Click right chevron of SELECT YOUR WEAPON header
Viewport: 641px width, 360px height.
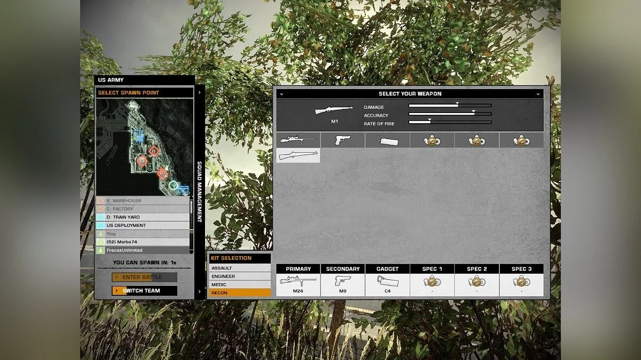(538, 94)
